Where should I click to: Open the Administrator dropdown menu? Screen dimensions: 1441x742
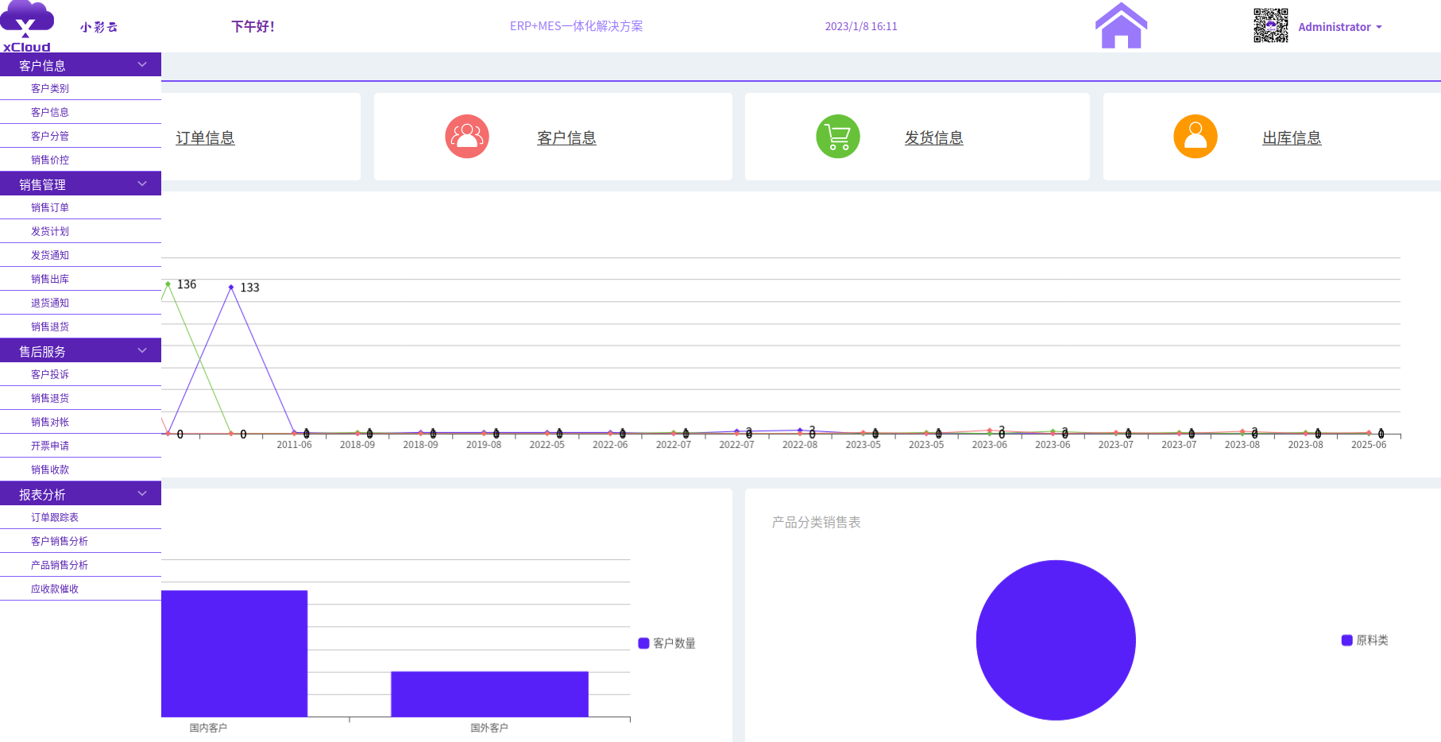pos(1340,27)
